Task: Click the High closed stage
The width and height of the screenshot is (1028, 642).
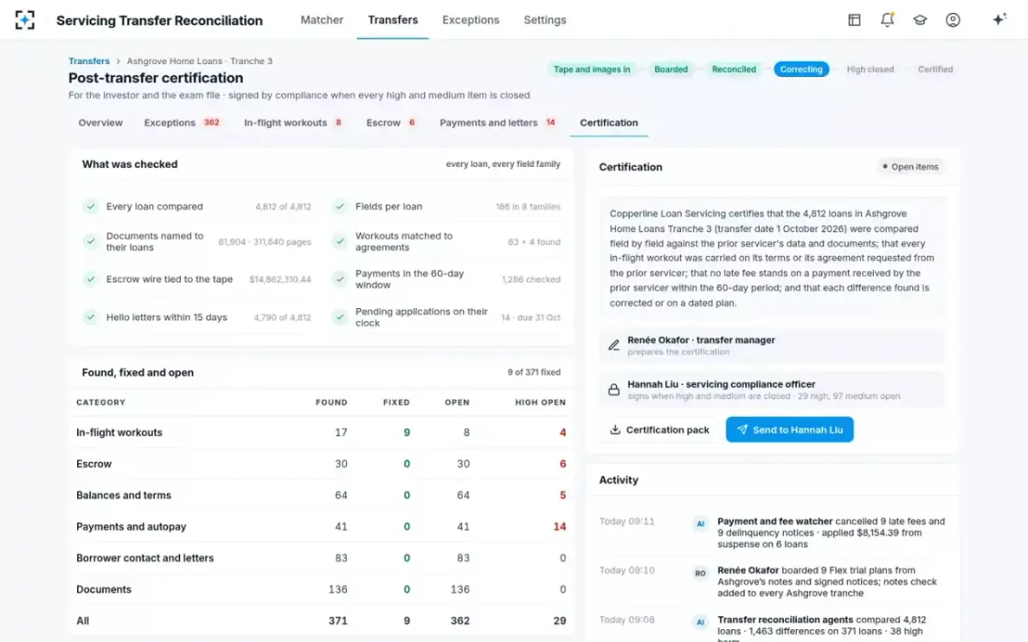Action: (870, 69)
